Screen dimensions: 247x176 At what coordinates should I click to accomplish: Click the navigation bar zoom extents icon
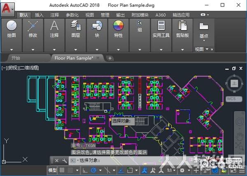coord(240,146)
